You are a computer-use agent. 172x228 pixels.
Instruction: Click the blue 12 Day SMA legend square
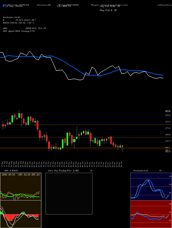tap(3, 6)
